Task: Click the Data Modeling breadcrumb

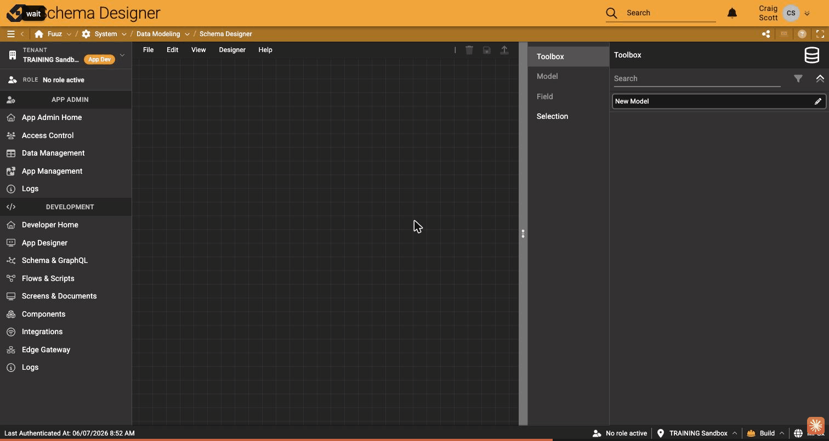Action: 158,34
